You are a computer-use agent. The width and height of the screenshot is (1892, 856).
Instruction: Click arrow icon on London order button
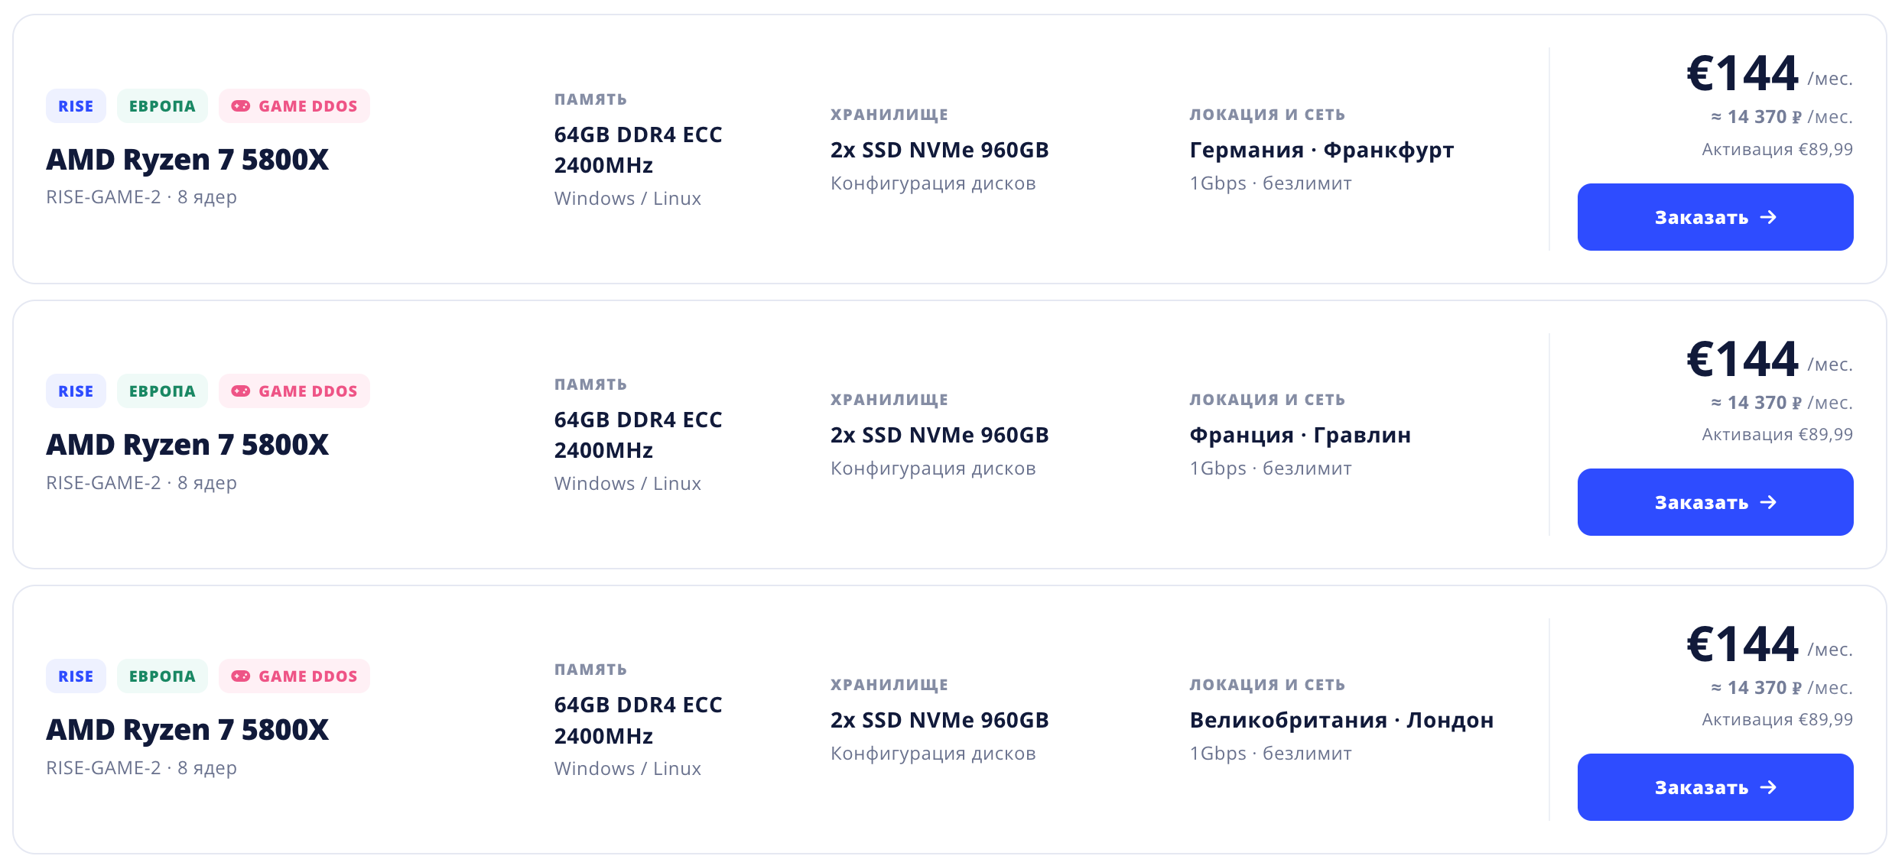click(x=1768, y=787)
